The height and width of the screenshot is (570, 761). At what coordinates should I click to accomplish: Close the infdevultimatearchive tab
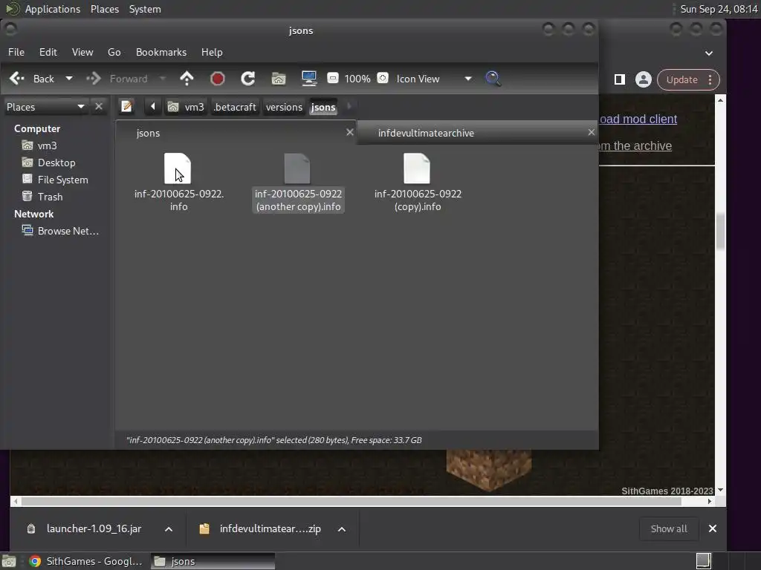(x=591, y=132)
